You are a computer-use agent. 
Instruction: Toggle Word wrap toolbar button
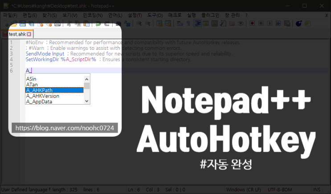coord(180,24)
